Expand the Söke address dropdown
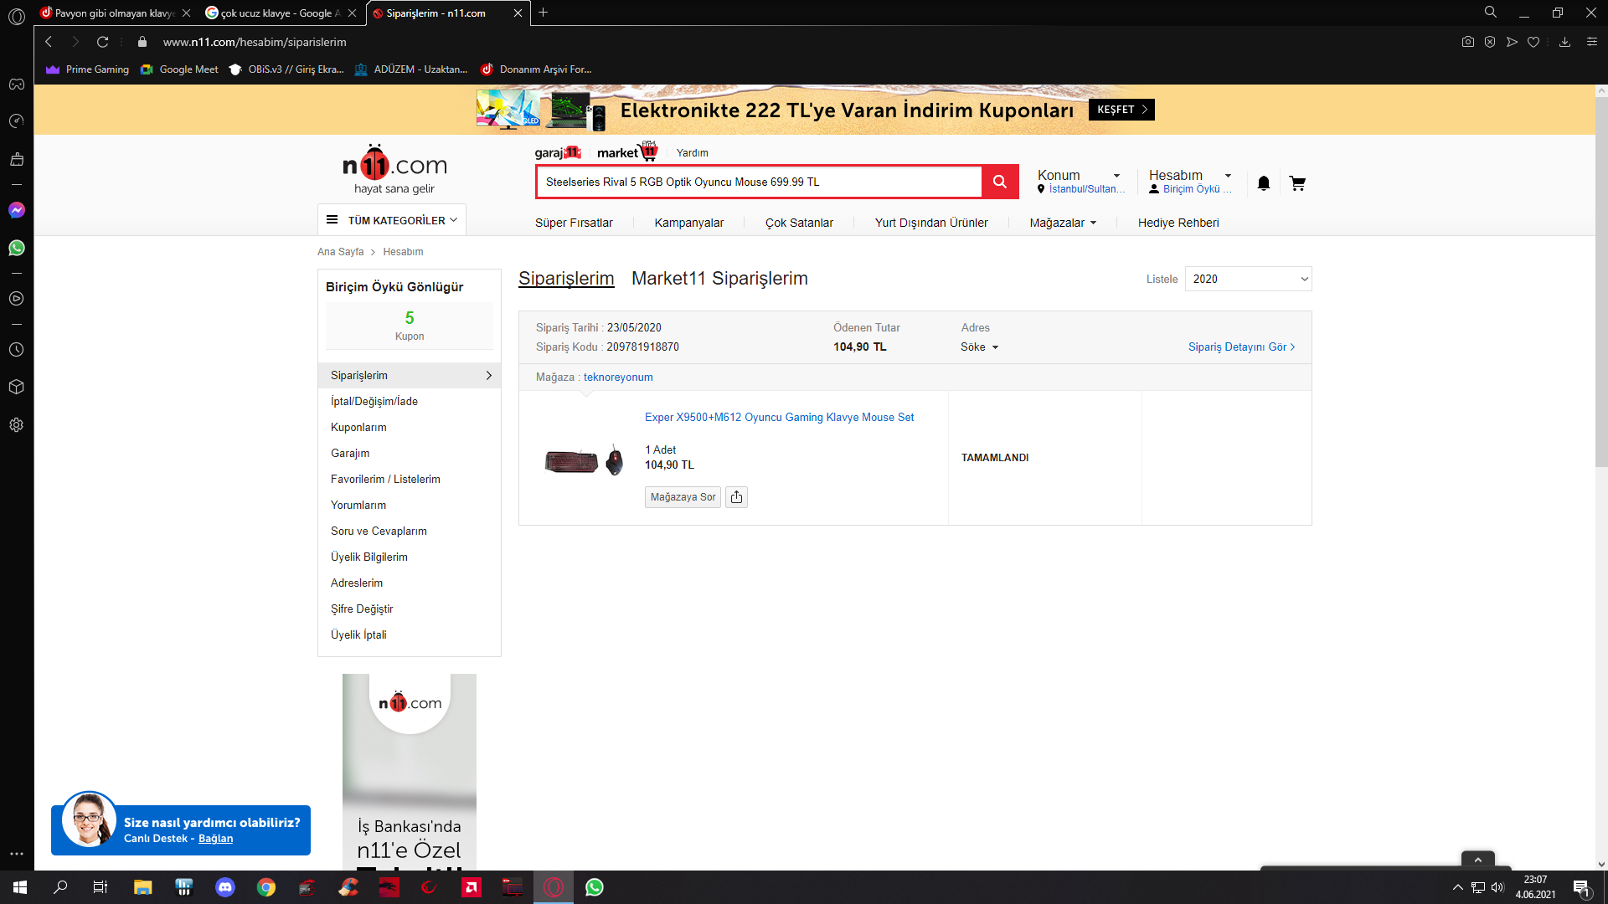This screenshot has height=904, width=1608. (979, 347)
